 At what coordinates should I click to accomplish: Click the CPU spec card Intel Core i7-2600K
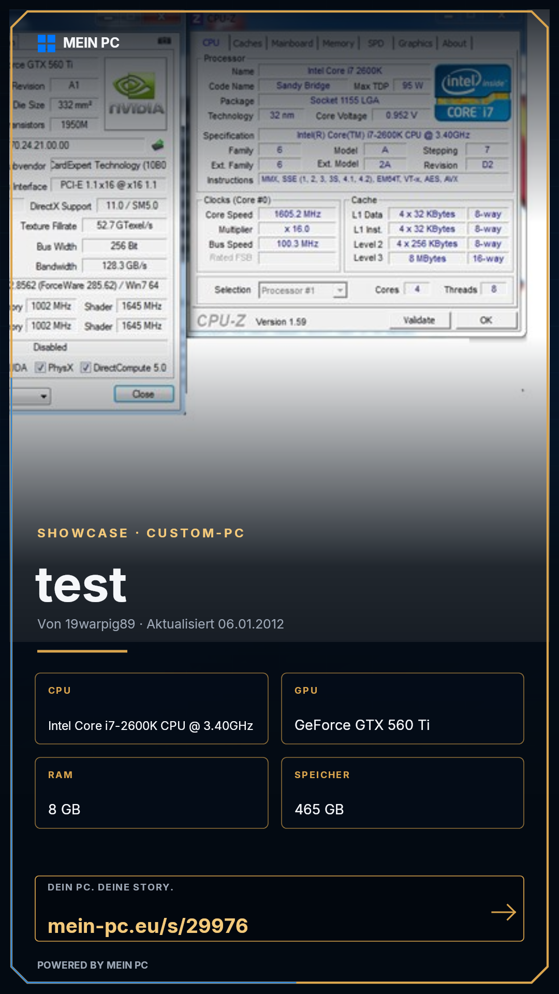pyautogui.click(x=152, y=708)
